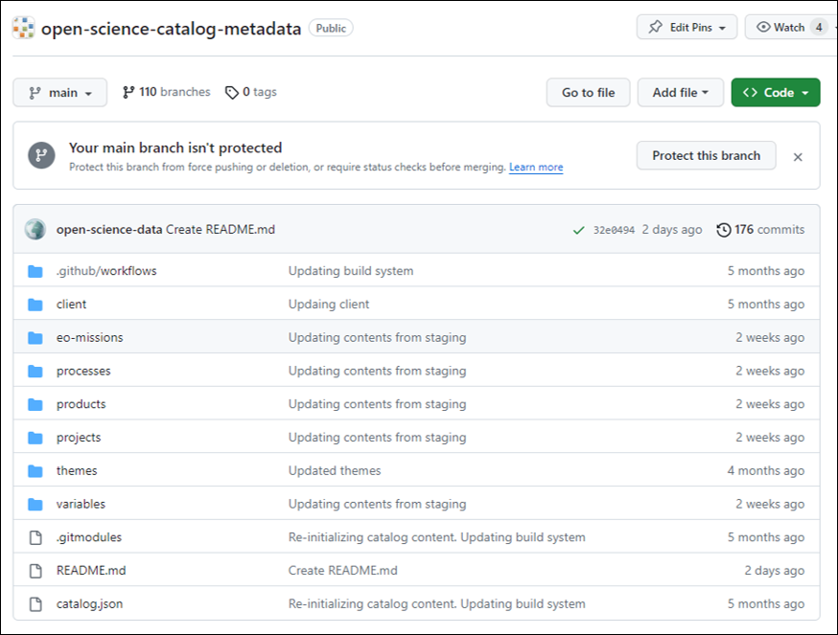Open the processes folder
Viewport: 838px width, 635px height.
[83, 371]
